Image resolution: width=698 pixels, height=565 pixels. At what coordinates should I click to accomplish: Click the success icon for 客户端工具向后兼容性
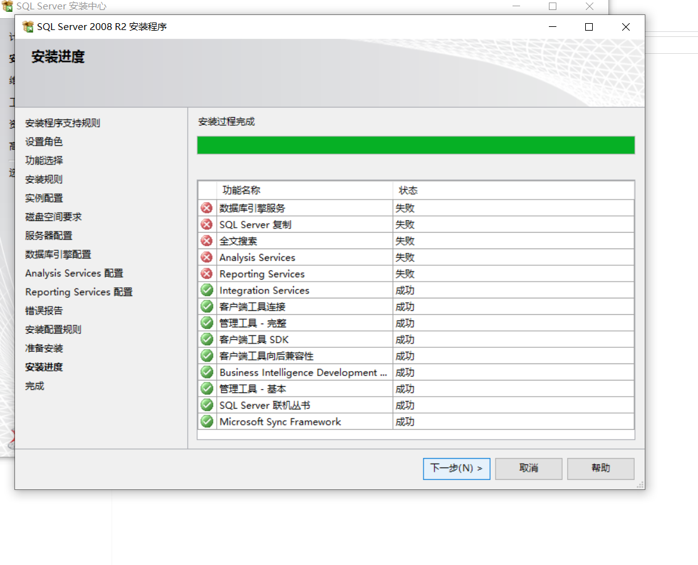[207, 355]
